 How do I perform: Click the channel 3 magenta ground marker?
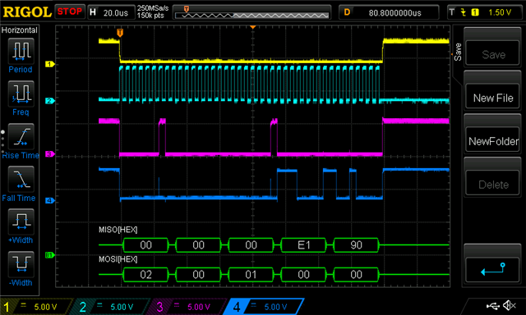[49, 154]
